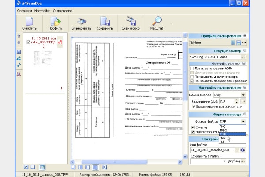Click the ellipsis button next to Samsung scanner
Viewport: 265px width, 177px height.
coord(243,57)
